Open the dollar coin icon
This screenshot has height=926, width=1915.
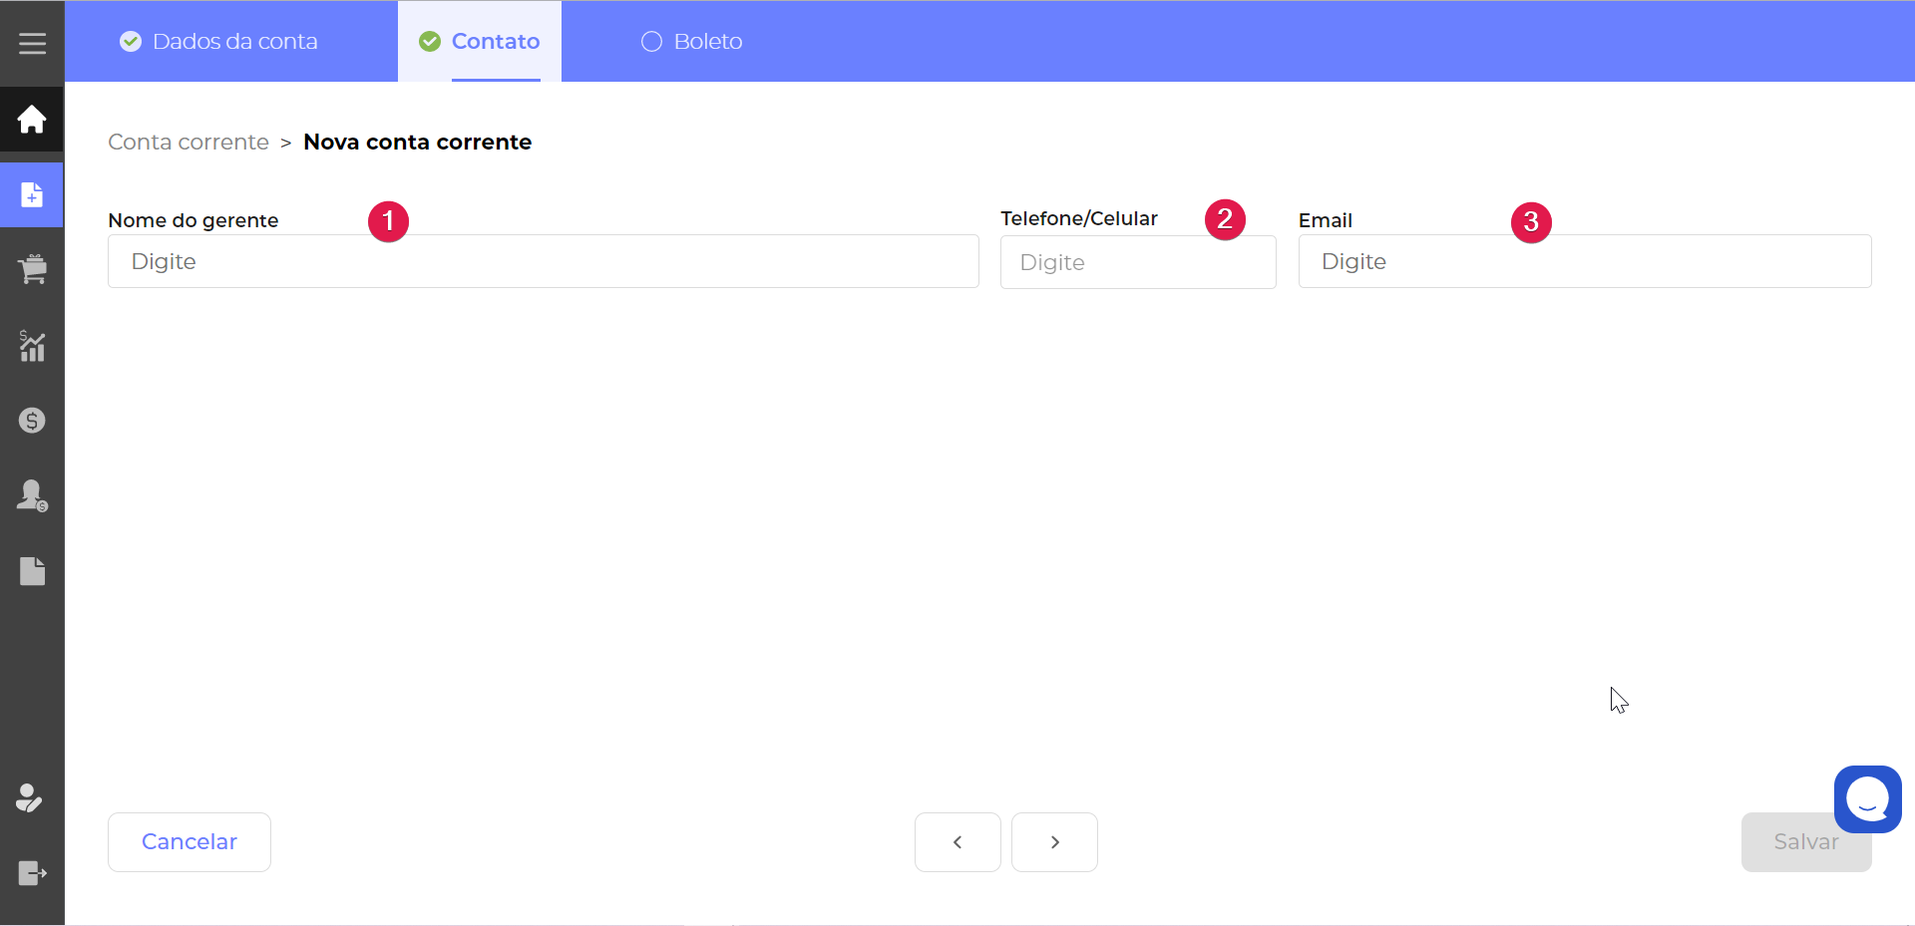(x=32, y=421)
